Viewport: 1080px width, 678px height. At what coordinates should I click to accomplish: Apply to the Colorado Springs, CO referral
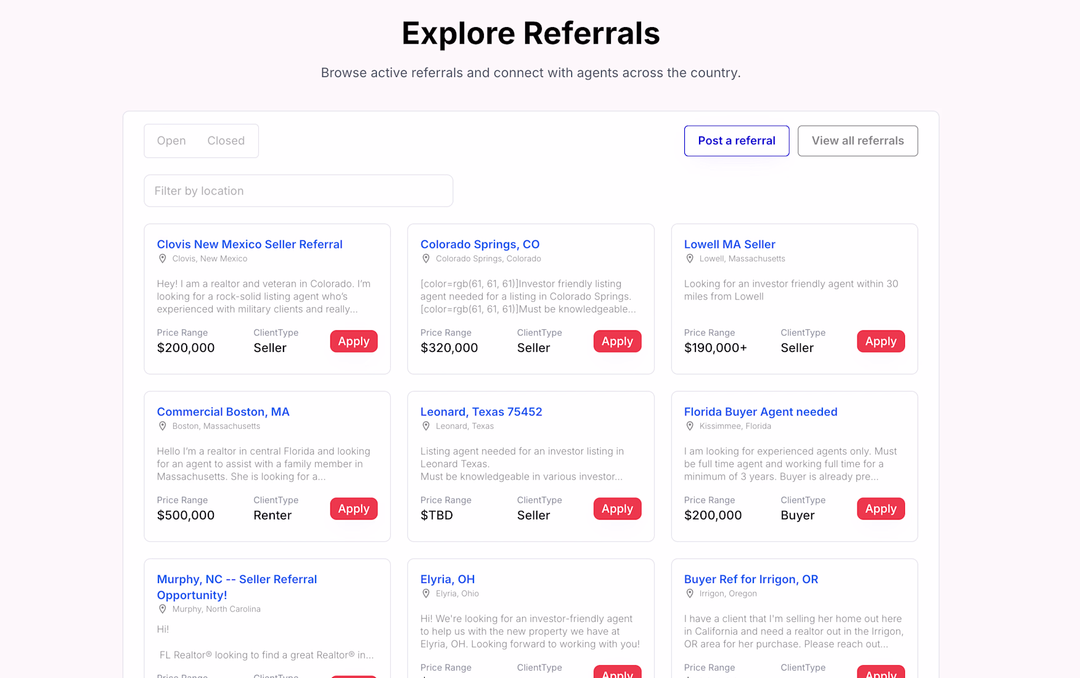click(617, 341)
